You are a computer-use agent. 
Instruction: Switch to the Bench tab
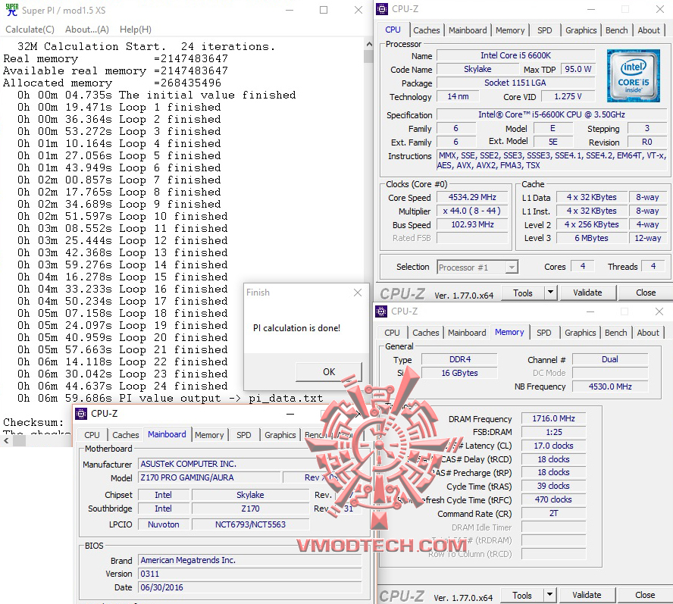(616, 30)
